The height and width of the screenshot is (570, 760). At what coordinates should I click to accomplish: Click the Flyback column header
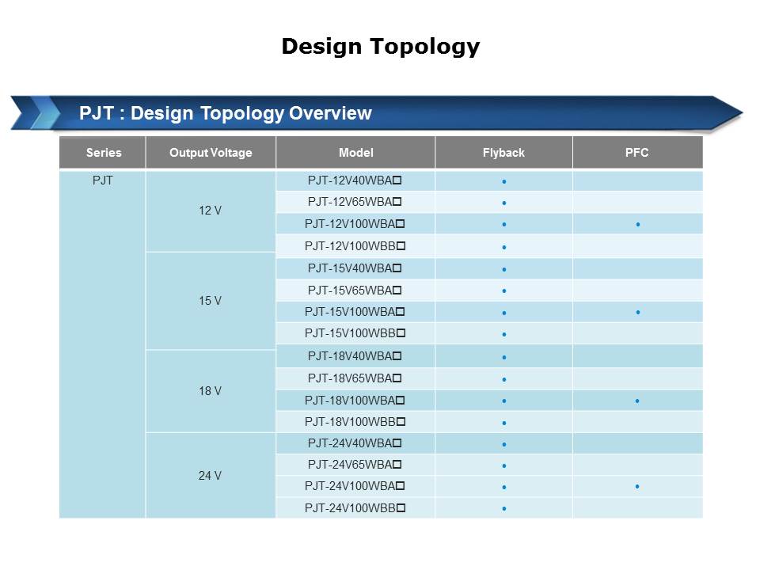(x=503, y=153)
